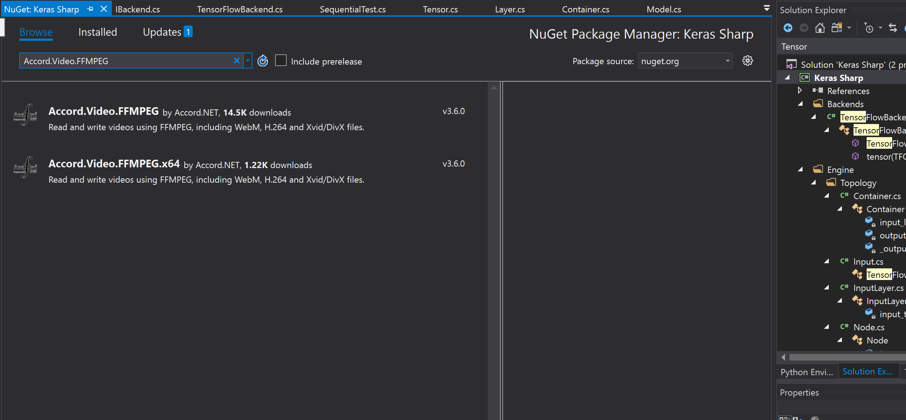Sync Solution Explorer with active document
This screenshot has width=906, height=420.
[x=893, y=28]
